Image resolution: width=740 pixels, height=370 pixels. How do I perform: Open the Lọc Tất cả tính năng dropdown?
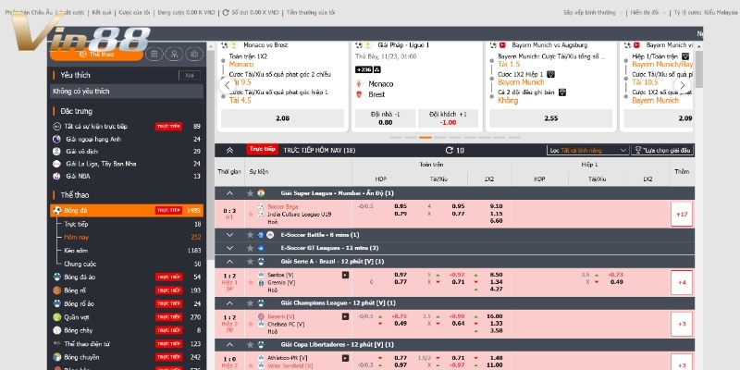click(588, 151)
